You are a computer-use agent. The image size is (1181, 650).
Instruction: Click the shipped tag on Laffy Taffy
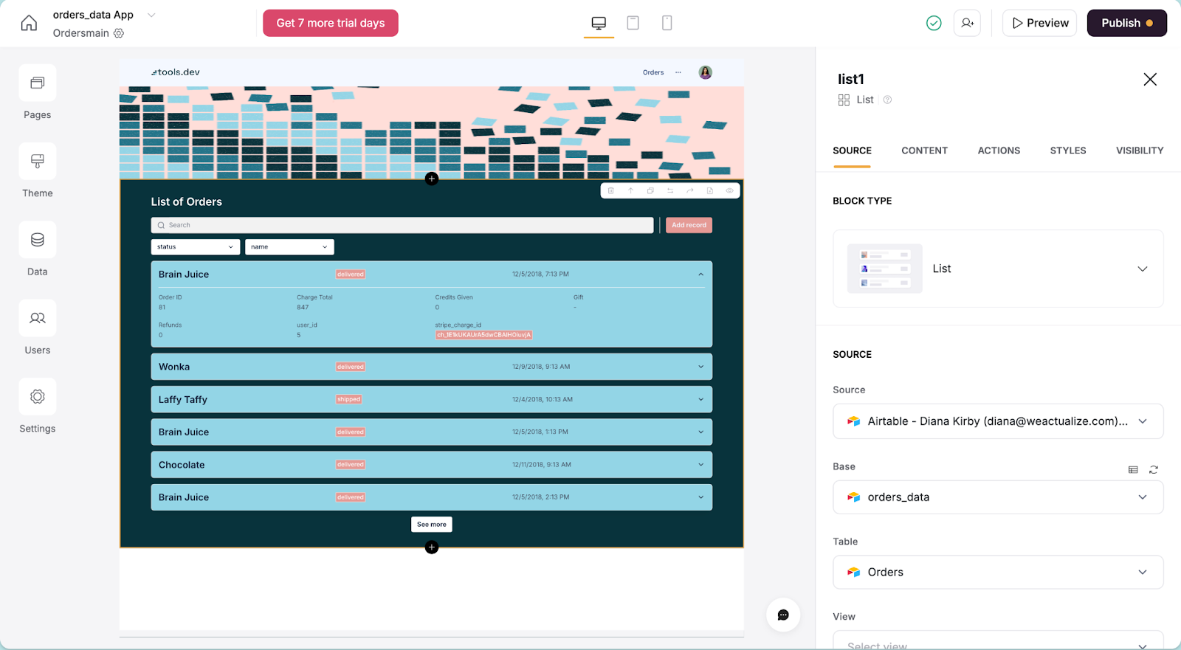click(x=349, y=399)
